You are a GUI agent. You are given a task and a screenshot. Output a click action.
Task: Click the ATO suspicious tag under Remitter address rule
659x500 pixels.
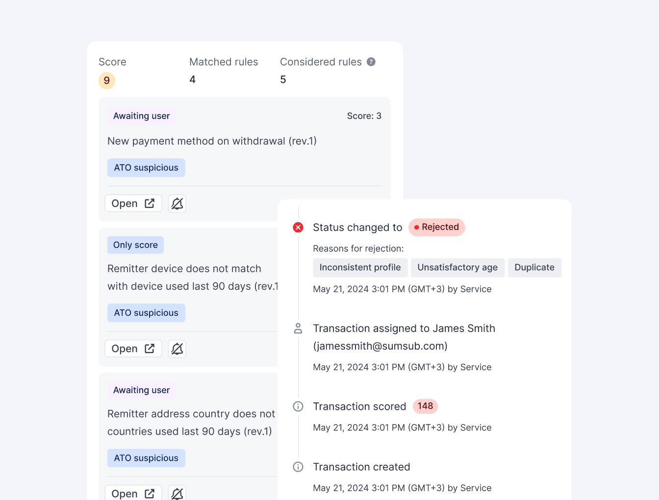[x=146, y=458]
